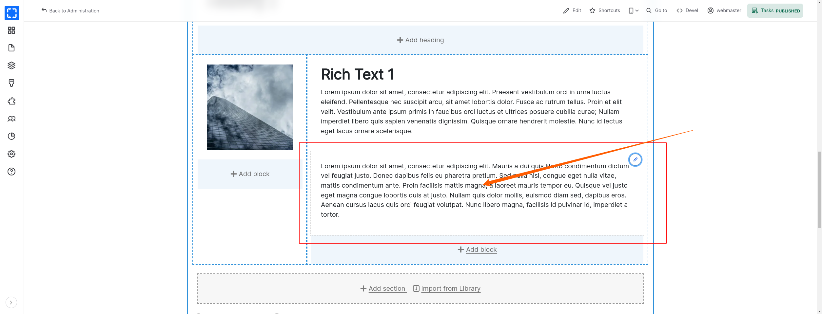Open the appearance paintbrush icon in sidebar
This screenshot has height=314, width=822.
pyautogui.click(x=11, y=83)
